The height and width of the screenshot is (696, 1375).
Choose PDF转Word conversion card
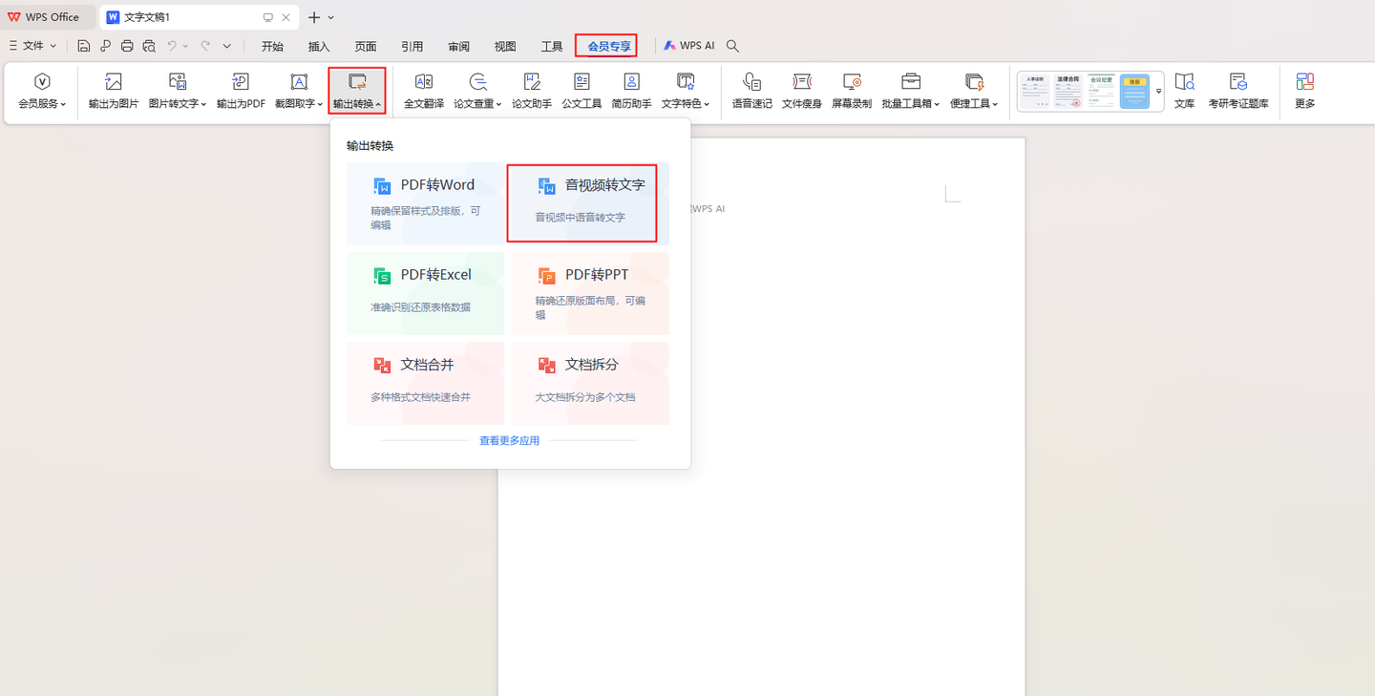coord(426,203)
